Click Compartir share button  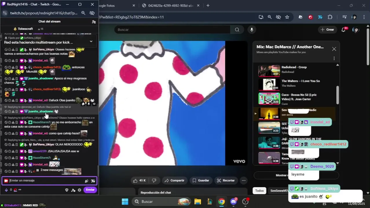pyautogui.click(x=175, y=181)
